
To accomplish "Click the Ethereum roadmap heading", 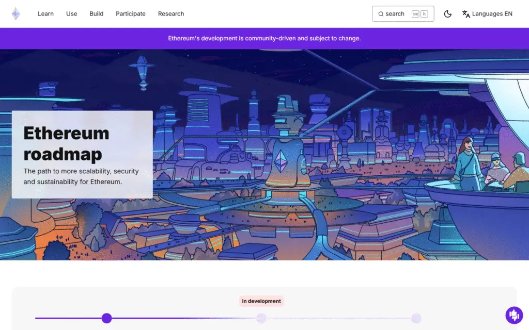I will [67, 143].
